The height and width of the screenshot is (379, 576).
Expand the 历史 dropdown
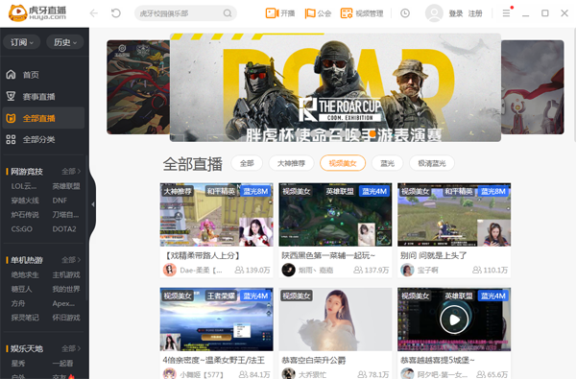[65, 42]
